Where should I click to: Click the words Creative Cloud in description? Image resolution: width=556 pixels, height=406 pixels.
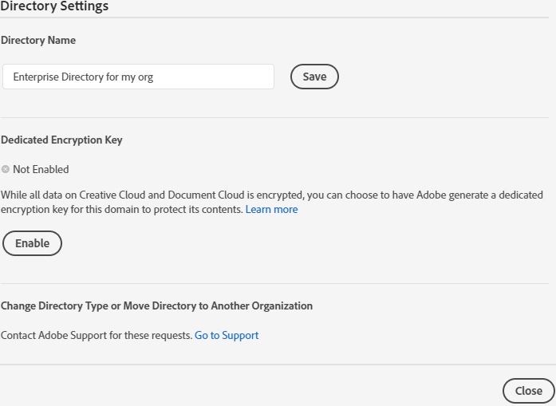pyautogui.click(x=112, y=195)
